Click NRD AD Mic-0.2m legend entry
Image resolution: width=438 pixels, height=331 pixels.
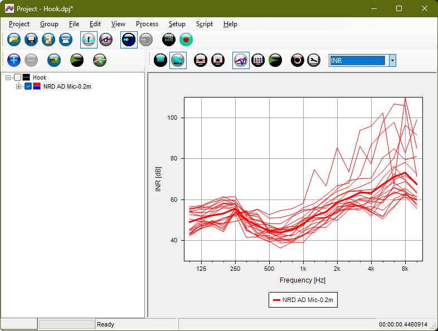[x=303, y=300]
